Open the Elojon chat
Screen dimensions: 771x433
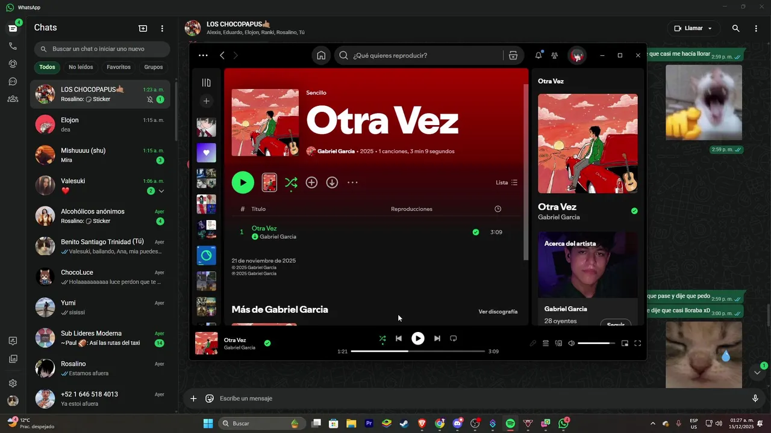click(x=100, y=124)
